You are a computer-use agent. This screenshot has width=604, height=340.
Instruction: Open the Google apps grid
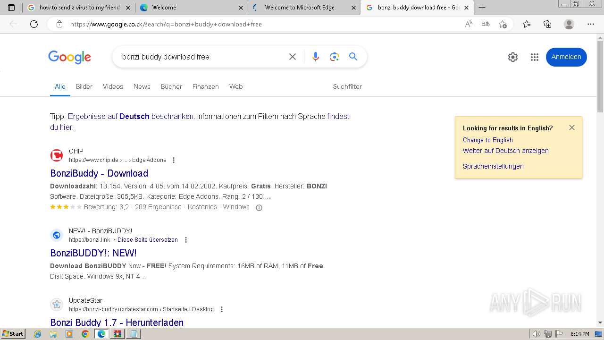pos(535,57)
